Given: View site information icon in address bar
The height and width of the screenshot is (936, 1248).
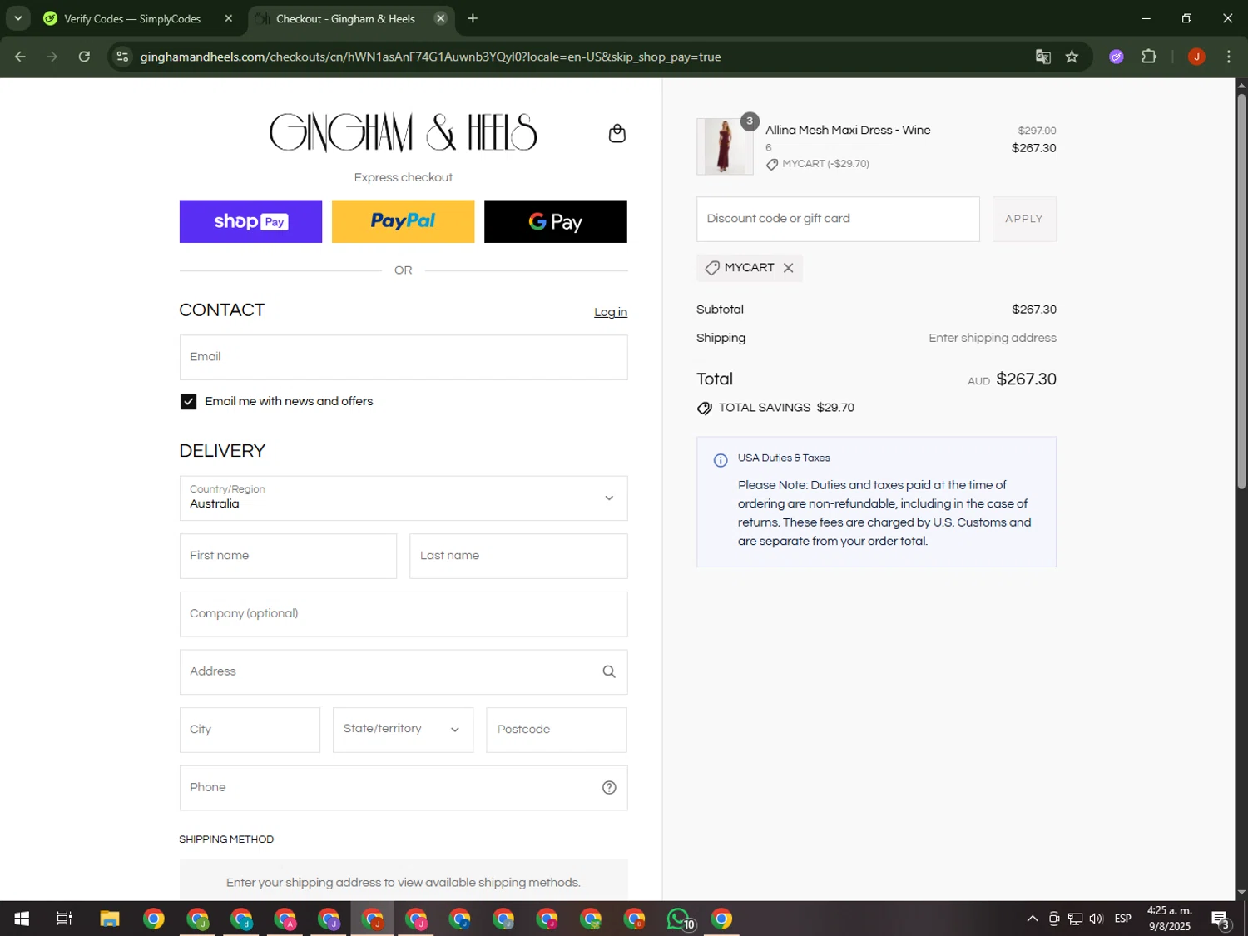Looking at the screenshot, I should [x=122, y=57].
